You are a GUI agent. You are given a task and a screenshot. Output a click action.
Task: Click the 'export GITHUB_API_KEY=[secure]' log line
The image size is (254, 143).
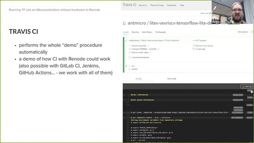pos(146,123)
